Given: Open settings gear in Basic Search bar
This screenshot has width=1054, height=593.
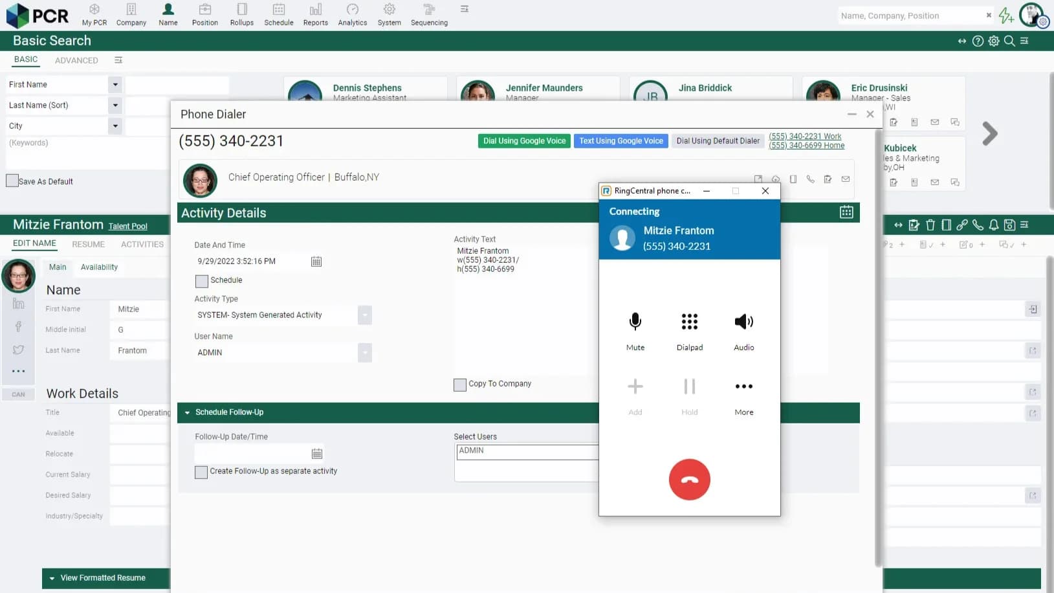Looking at the screenshot, I should coord(994,41).
